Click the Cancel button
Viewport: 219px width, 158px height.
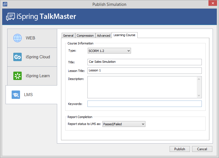coord(202,149)
